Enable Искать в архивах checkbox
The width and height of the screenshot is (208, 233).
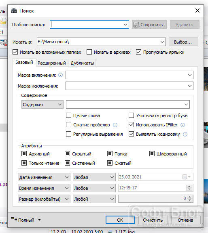click(x=89, y=52)
